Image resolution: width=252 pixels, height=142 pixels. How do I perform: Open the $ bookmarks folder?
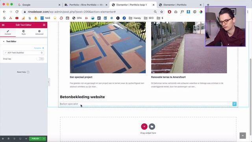pyautogui.click(x=160, y=18)
